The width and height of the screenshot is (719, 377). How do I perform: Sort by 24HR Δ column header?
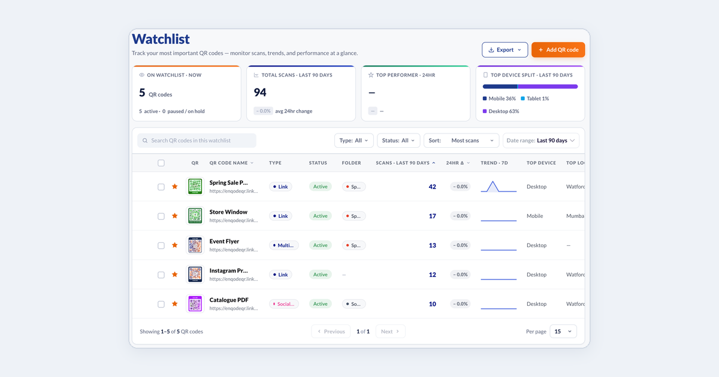(458, 163)
